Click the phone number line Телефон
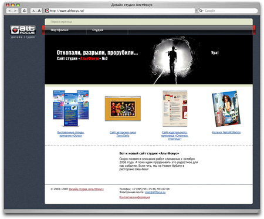Image resolution: width=264 pixels, height=219 pixels. pos(144,189)
